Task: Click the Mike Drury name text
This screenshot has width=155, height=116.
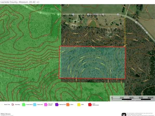Action: click(5, 114)
